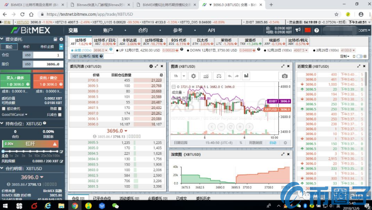Screen dimensions: 372x210
Task: Open the order calculator icon in 提交委托 panel
Action: pos(56,39)
